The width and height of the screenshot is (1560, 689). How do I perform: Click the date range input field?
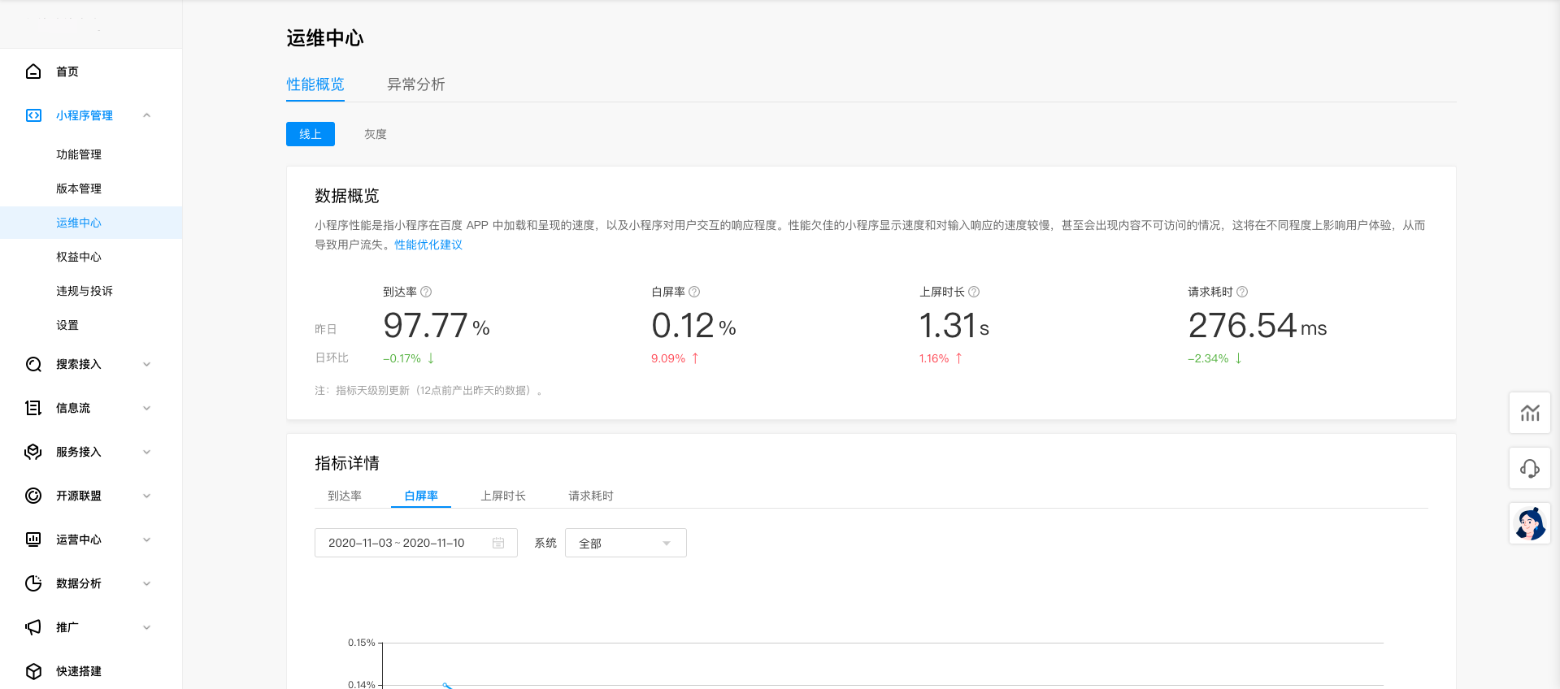coord(398,543)
